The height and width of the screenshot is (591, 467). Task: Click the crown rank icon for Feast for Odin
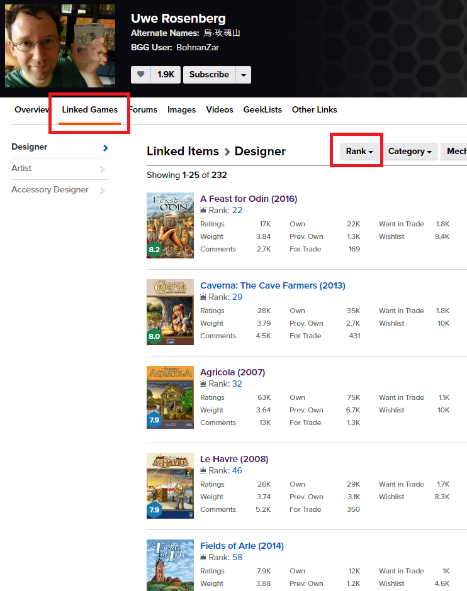pyautogui.click(x=203, y=210)
